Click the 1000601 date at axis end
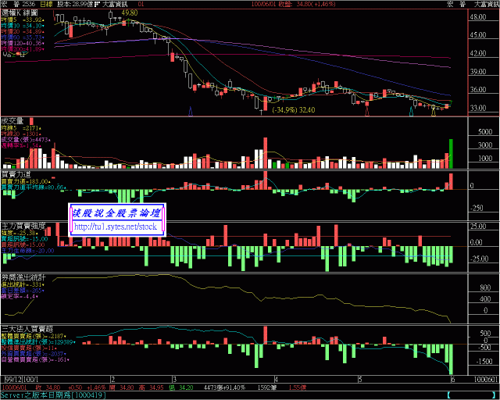Image resolution: width=500 pixels, height=400 pixels. [486, 379]
